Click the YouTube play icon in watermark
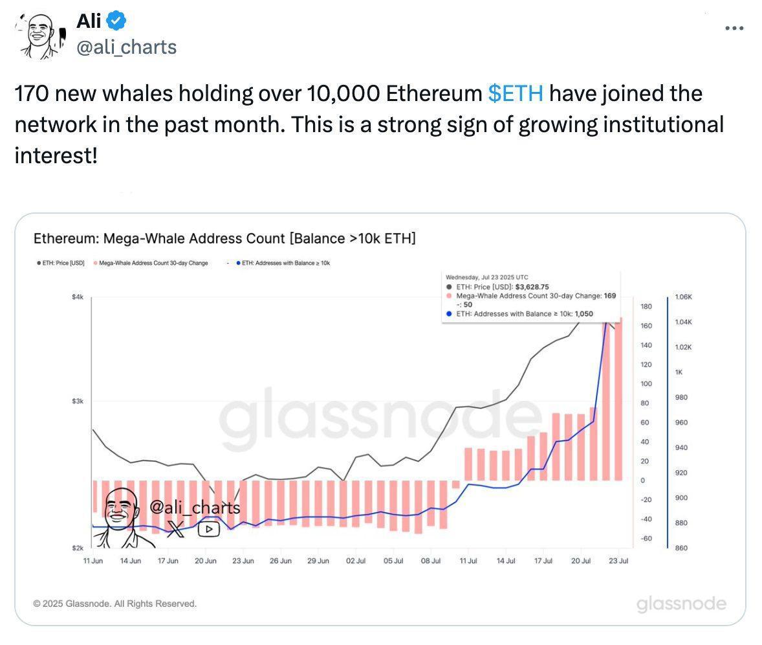762x645 pixels. 208,528
